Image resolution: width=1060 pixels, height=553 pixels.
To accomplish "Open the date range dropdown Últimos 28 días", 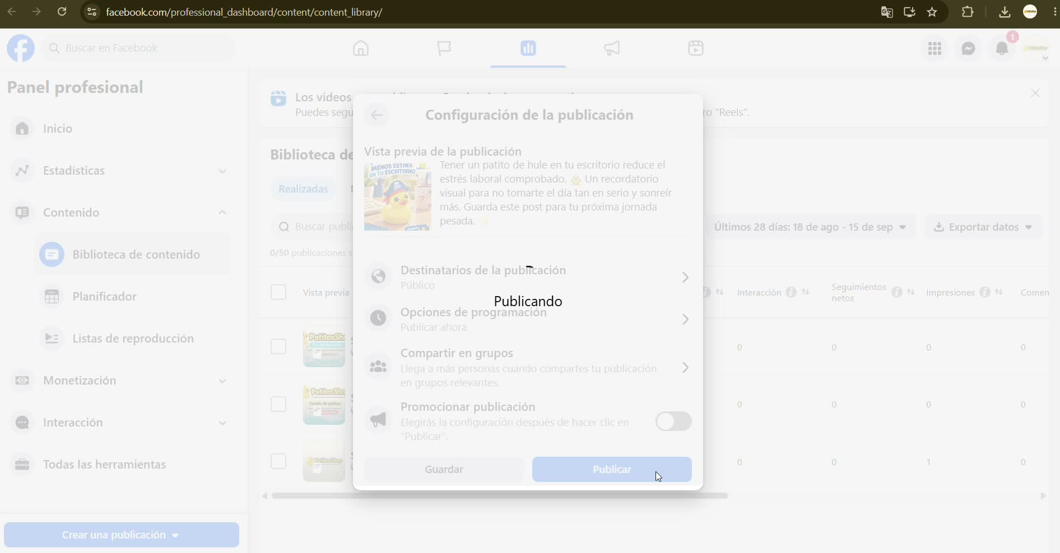I will click(810, 227).
